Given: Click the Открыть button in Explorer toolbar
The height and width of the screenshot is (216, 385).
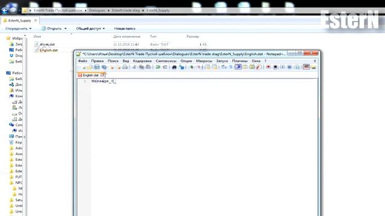Looking at the screenshot, I should (52, 29).
